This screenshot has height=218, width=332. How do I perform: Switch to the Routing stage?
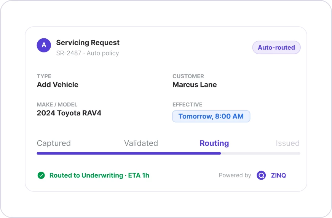[214, 143]
